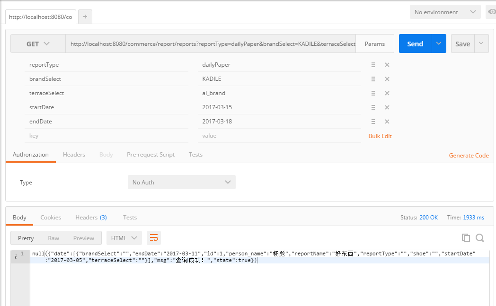Open the GET method dropdown
The width and height of the screenshot is (496, 306).
[x=38, y=44]
